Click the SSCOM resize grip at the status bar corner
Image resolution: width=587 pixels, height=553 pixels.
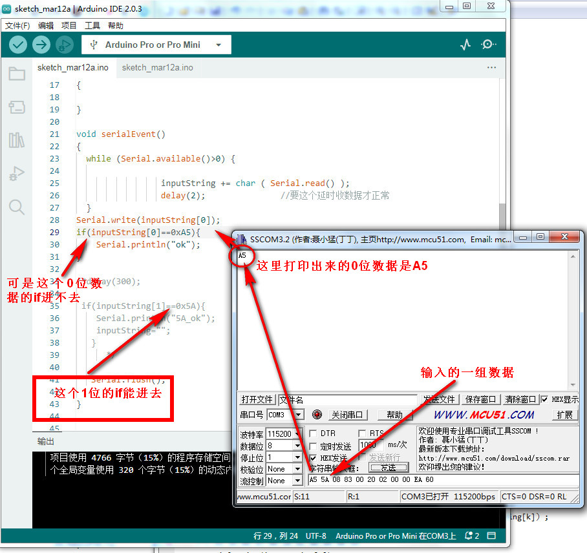[x=575, y=498]
